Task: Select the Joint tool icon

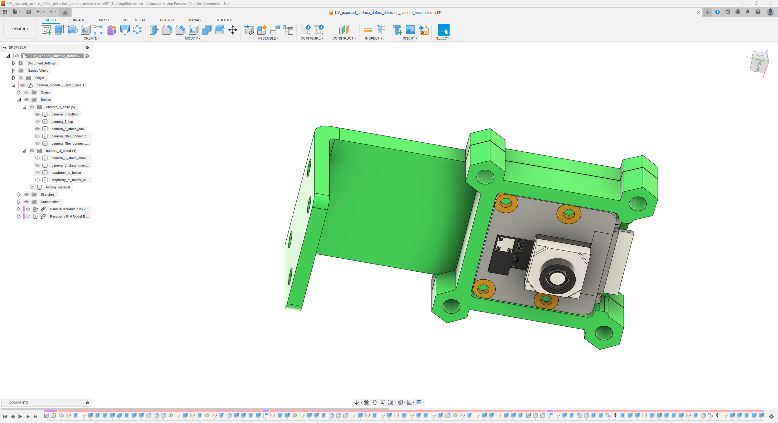Action: tap(275, 30)
